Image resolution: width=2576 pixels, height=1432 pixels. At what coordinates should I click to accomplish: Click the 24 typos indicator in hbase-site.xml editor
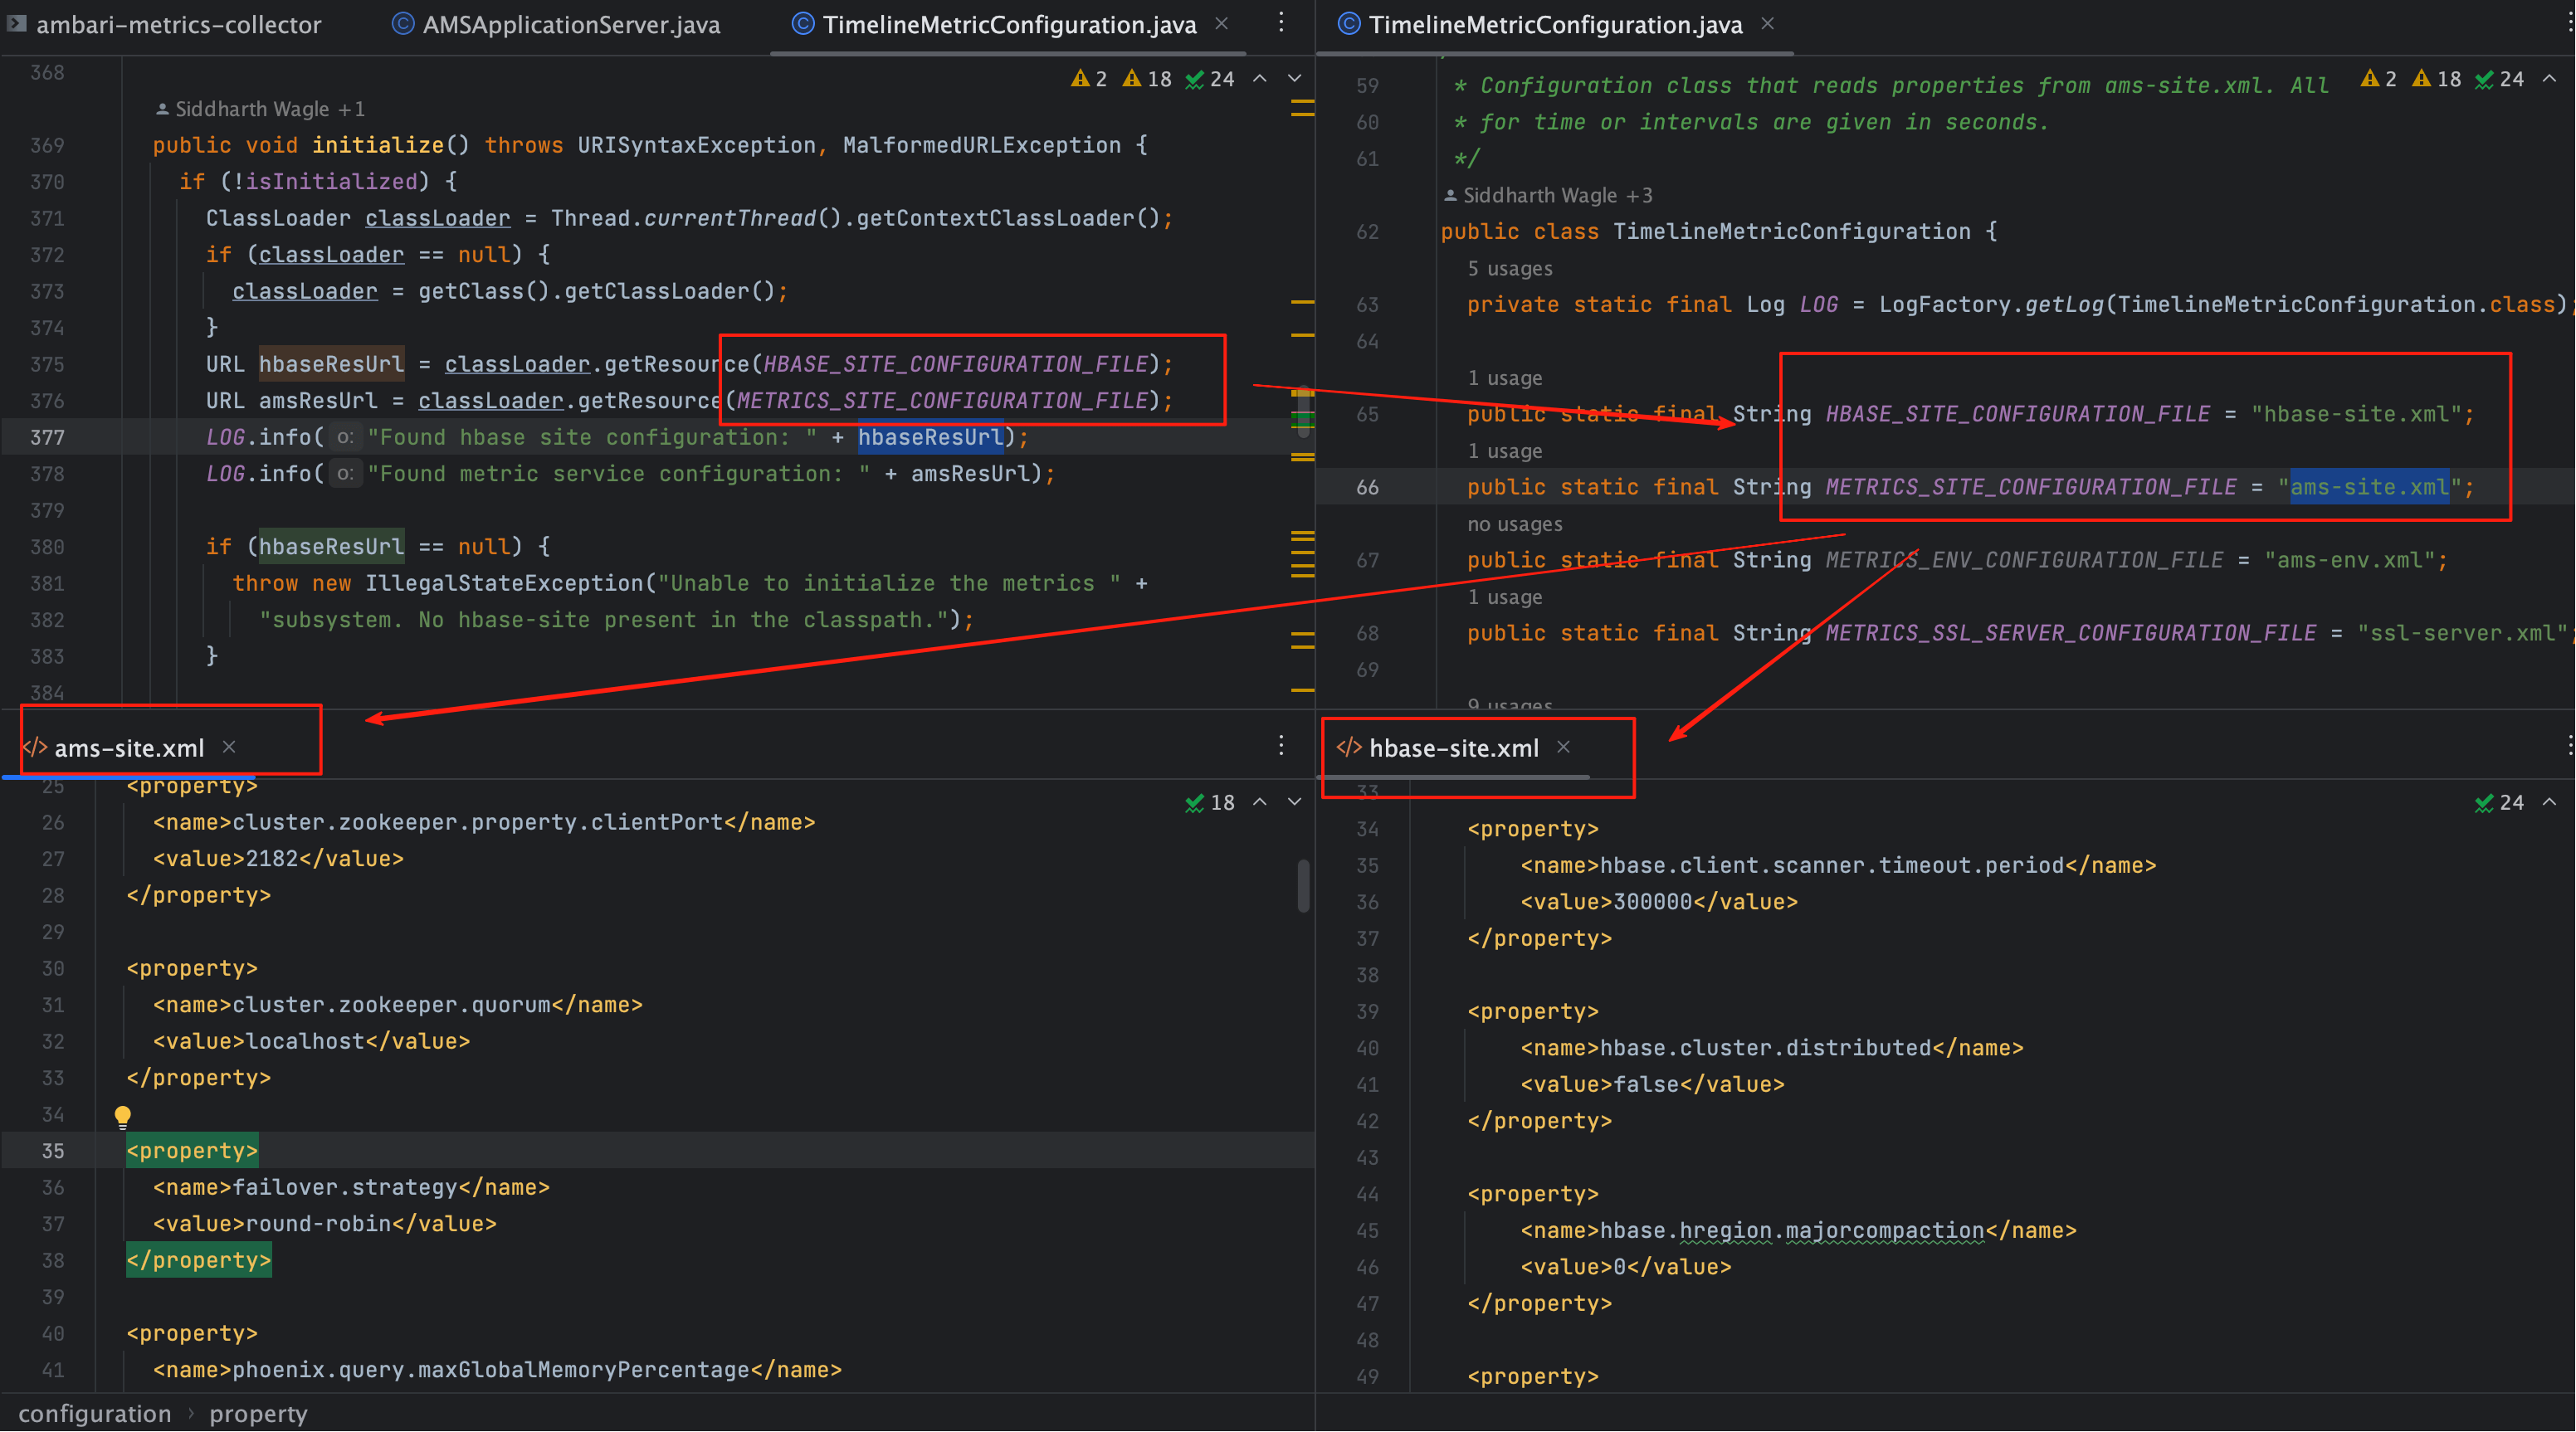coord(2500,803)
